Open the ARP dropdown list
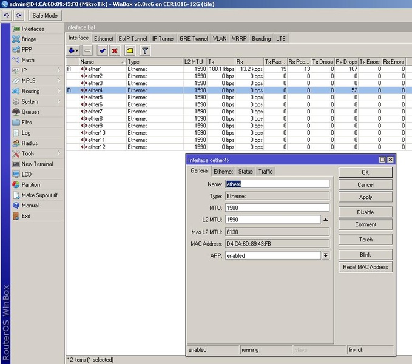 (x=325, y=255)
